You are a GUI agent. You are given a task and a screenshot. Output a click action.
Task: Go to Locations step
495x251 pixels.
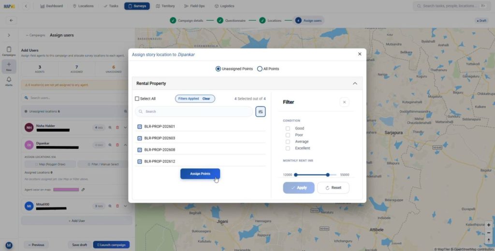pyautogui.click(x=270, y=20)
